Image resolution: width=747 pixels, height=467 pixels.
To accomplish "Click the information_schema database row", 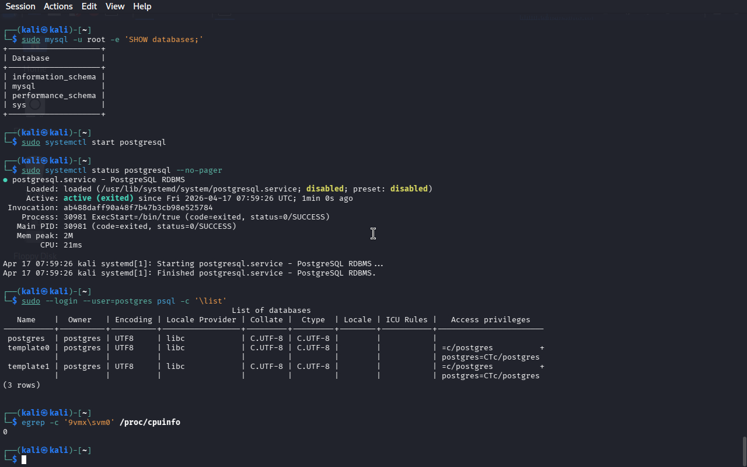I will [x=54, y=77].
